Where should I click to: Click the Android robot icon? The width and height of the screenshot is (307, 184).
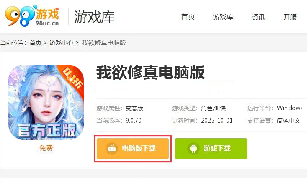click(193, 149)
